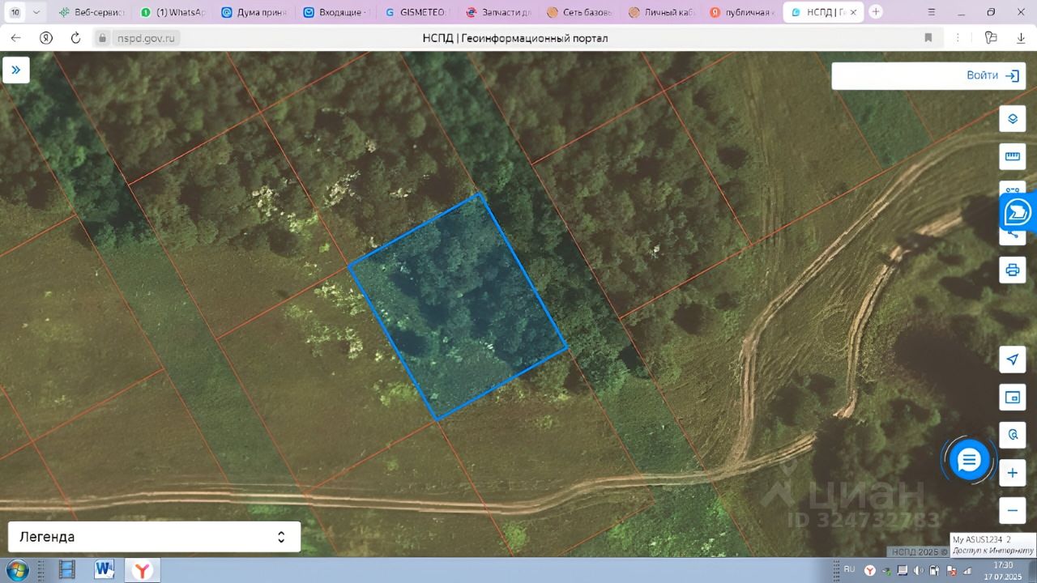Viewport: 1037px width, 583px height.
Task: Launch the video app from taskbar
Action: point(68,570)
